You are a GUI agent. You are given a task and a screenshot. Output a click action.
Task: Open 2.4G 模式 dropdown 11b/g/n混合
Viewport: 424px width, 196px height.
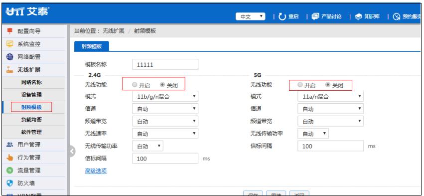pyautogui.click(x=165, y=96)
